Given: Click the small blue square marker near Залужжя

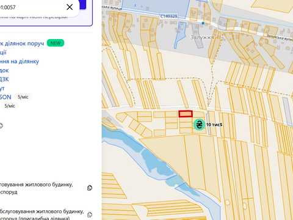Looking at the screenshot, I should 203,23.
